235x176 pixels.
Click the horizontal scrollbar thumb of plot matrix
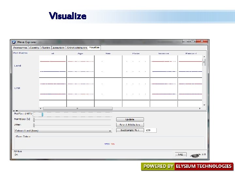[x=78, y=108]
